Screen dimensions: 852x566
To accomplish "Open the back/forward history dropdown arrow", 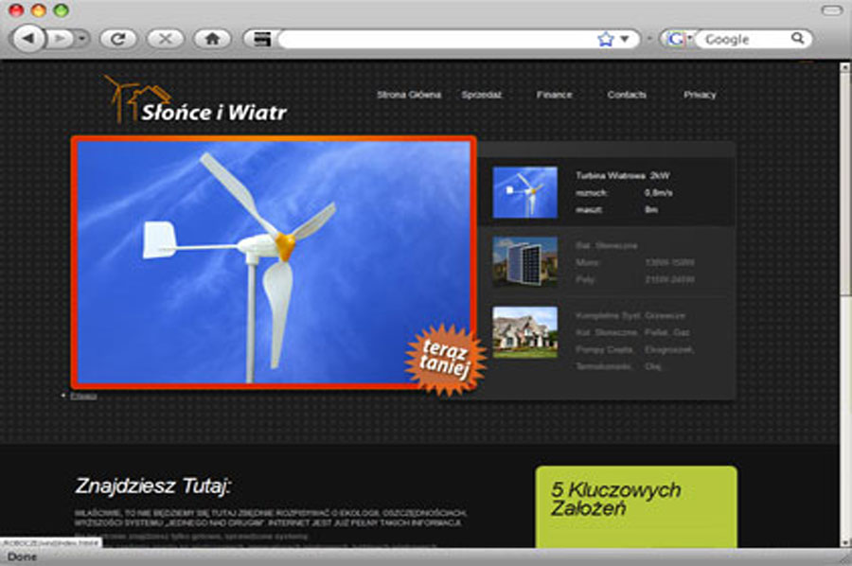I will (x=82, y=39).
